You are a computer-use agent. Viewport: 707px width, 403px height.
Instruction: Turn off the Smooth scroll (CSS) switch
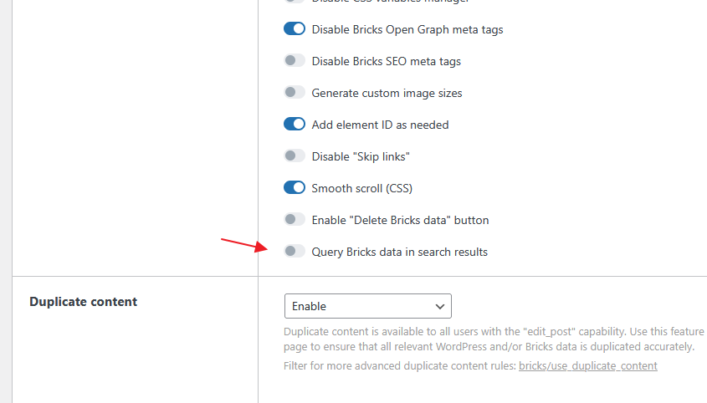coord(295,187)
